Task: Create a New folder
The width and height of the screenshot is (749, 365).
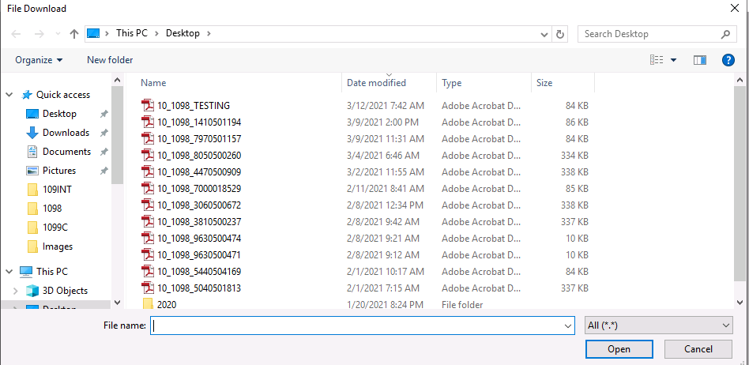Action: pyautogui.click(x=110, y=60)
